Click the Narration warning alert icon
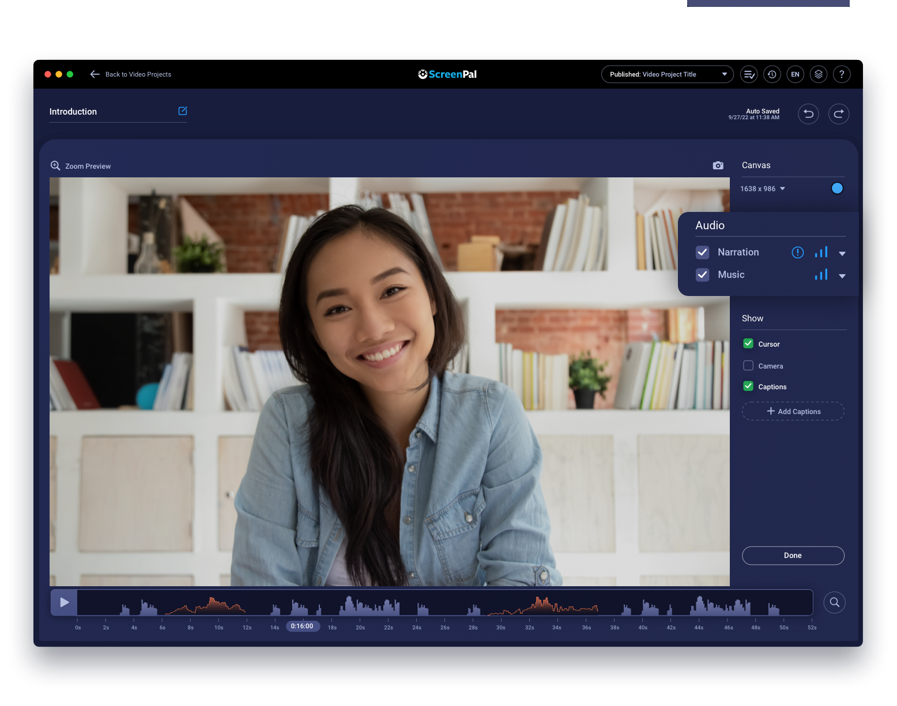 [797, 252]
